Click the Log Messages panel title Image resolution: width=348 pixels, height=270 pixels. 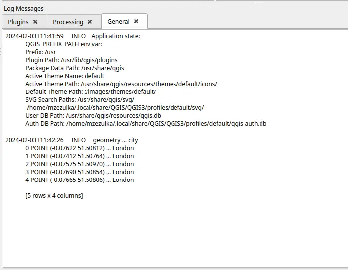[x=24, y=8]
